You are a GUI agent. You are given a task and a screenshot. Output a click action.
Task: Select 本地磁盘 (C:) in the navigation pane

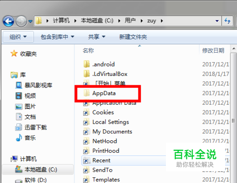pyautogui.click(x=41, y=170)
